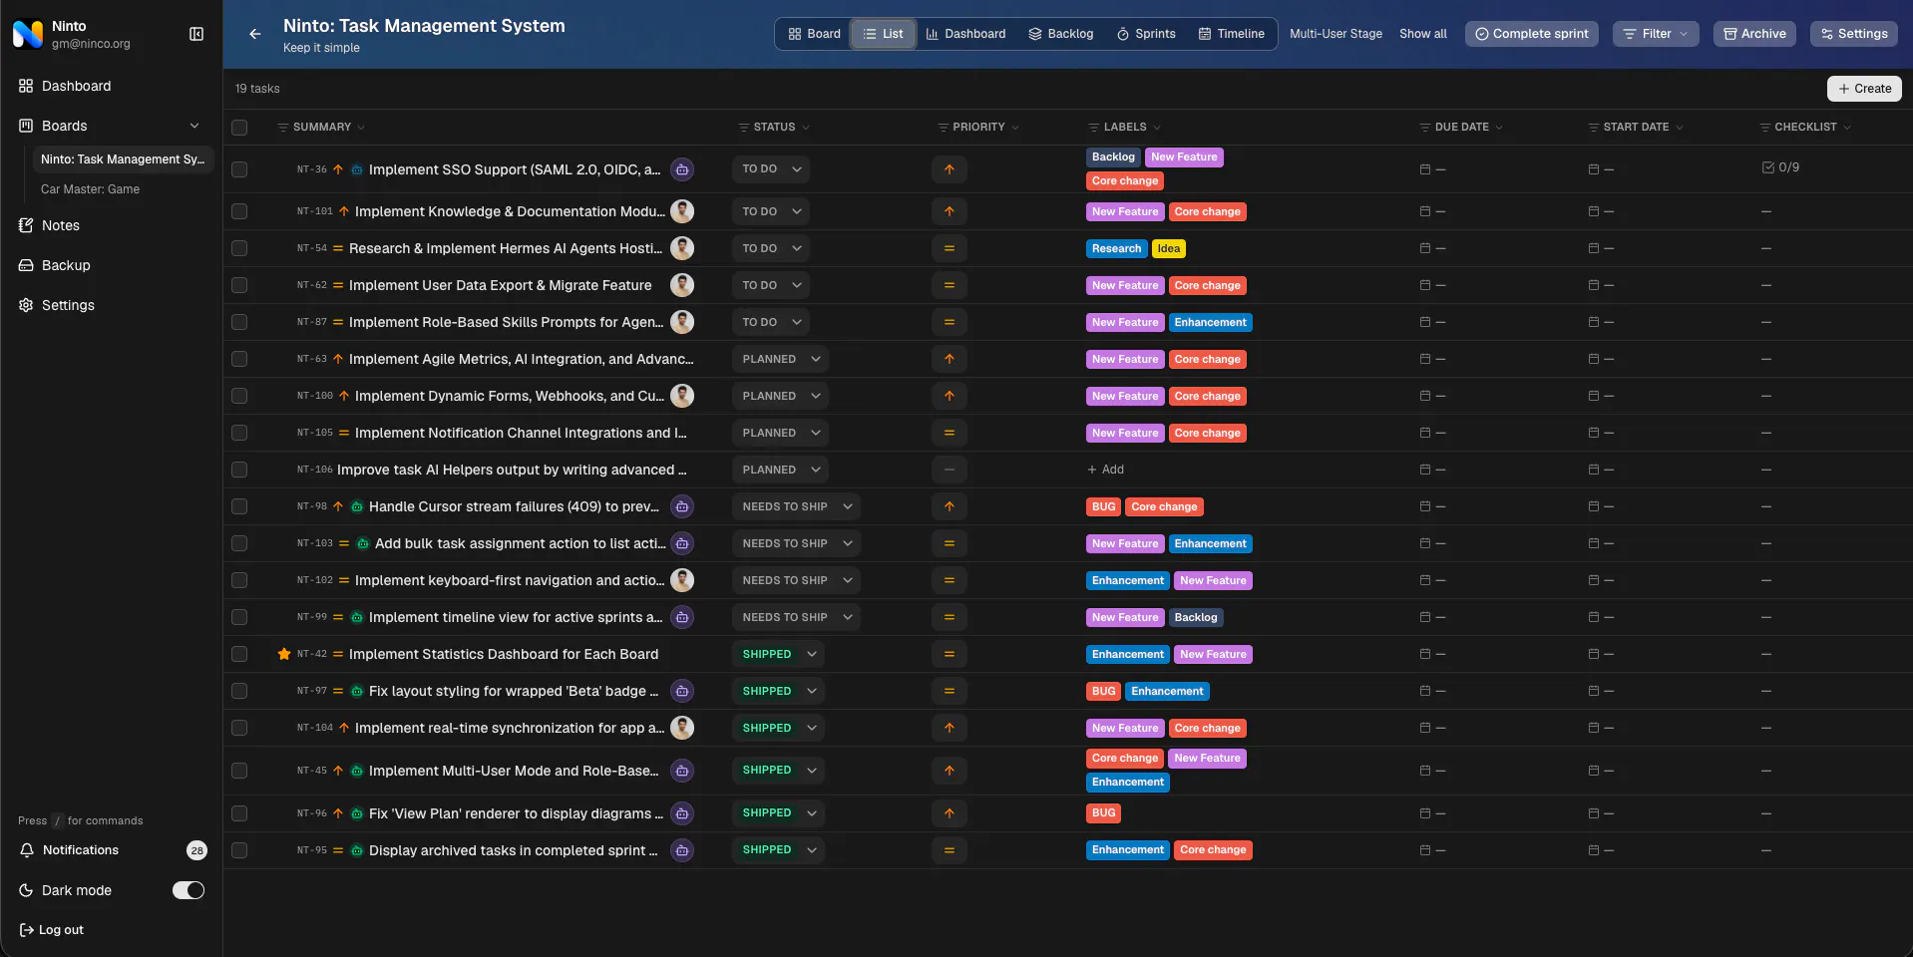1913x957 pixels.
Task: Open the Backup page icon in the sidebar
Action: (26, 265)
